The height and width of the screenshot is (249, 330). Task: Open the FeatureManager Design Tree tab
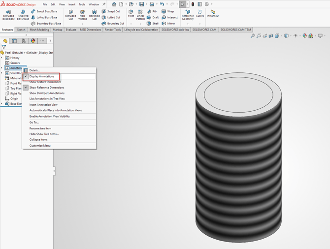(5, 41)
